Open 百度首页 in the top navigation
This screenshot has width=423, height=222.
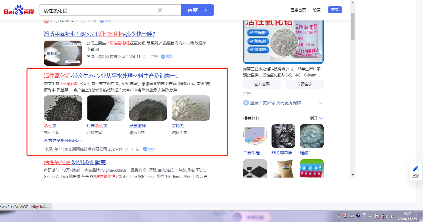point(298,10)
